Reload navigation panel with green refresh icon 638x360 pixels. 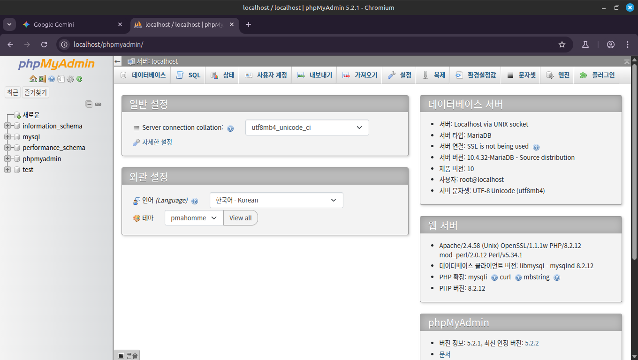tap(79, 79)
